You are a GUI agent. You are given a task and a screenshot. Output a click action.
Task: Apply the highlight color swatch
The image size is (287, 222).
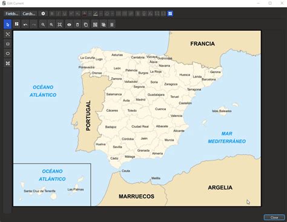(96, 14)
